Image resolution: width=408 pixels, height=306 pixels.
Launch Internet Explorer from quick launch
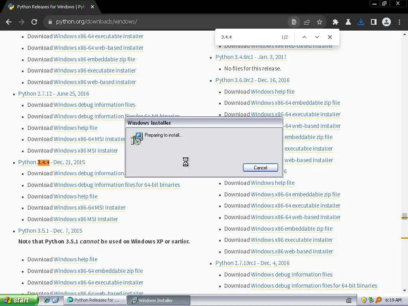click(x=47, y=300)
